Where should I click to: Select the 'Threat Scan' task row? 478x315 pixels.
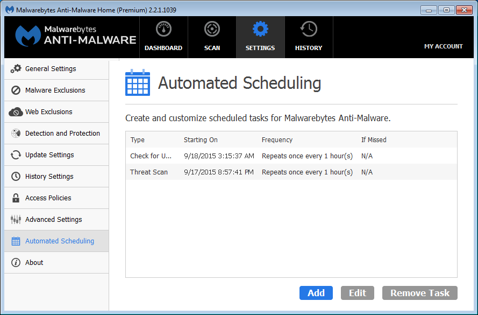pyautogui.click(x=291, y=172)
